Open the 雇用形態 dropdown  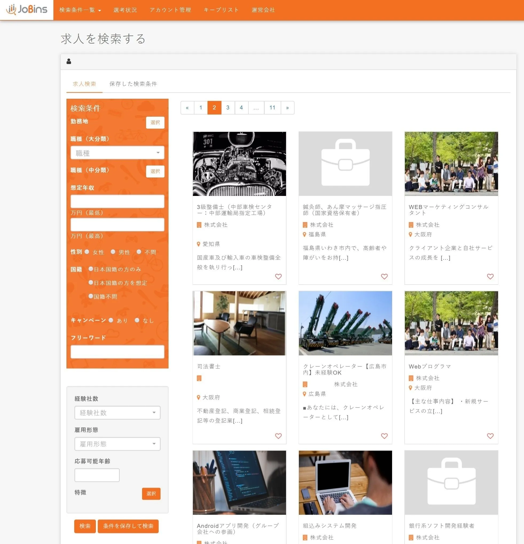pyautogui.click(x=117, y=444)
